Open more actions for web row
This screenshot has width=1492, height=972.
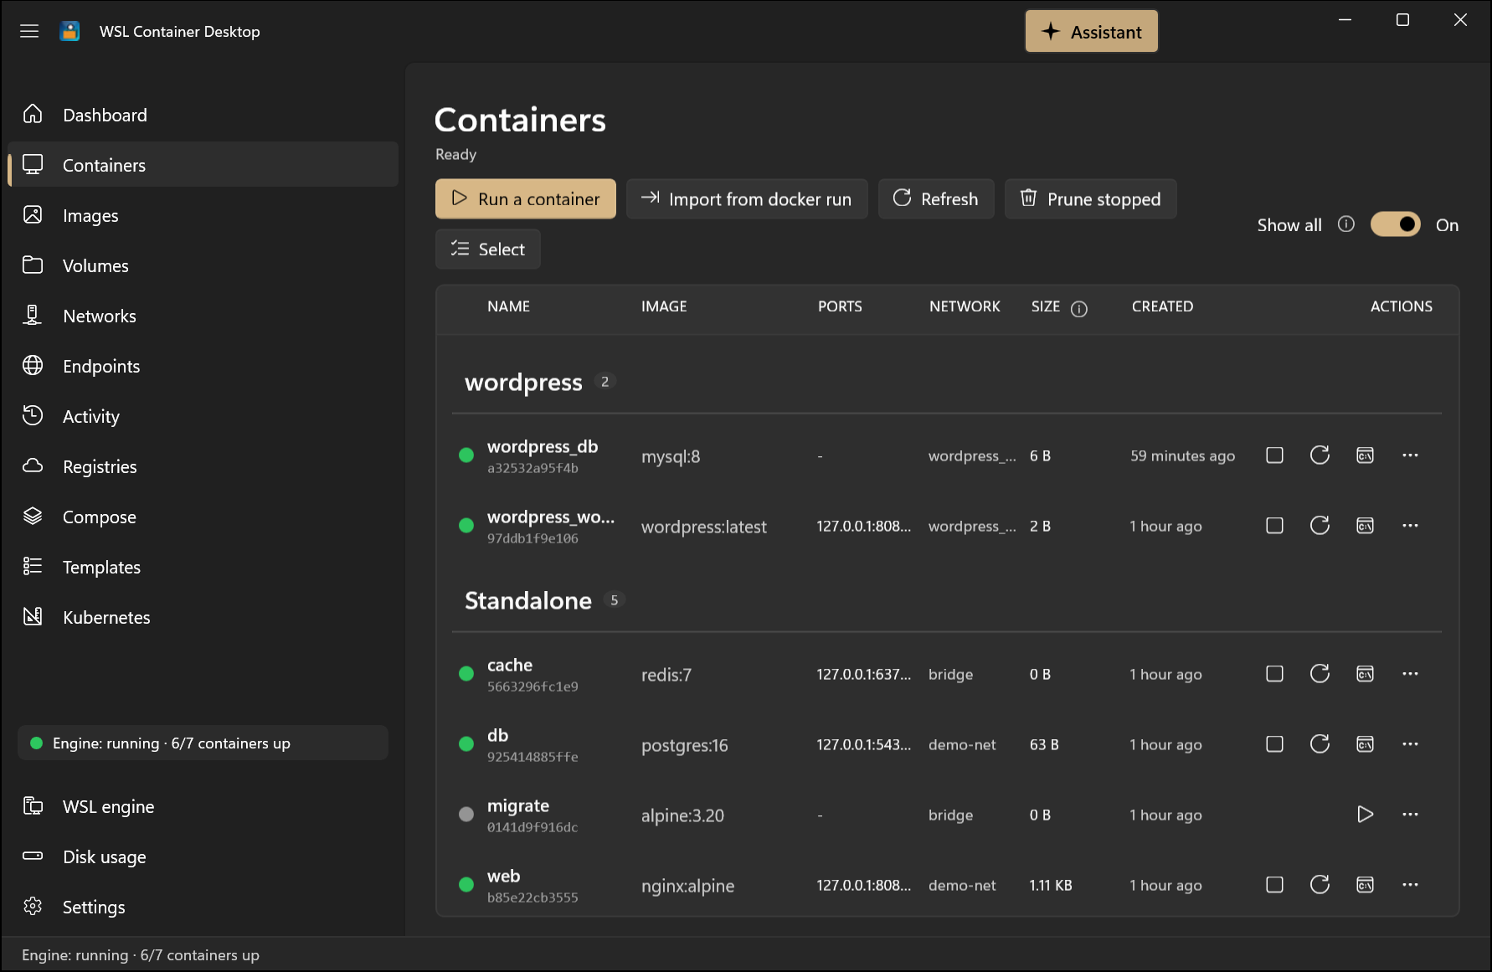[1410, 885]
